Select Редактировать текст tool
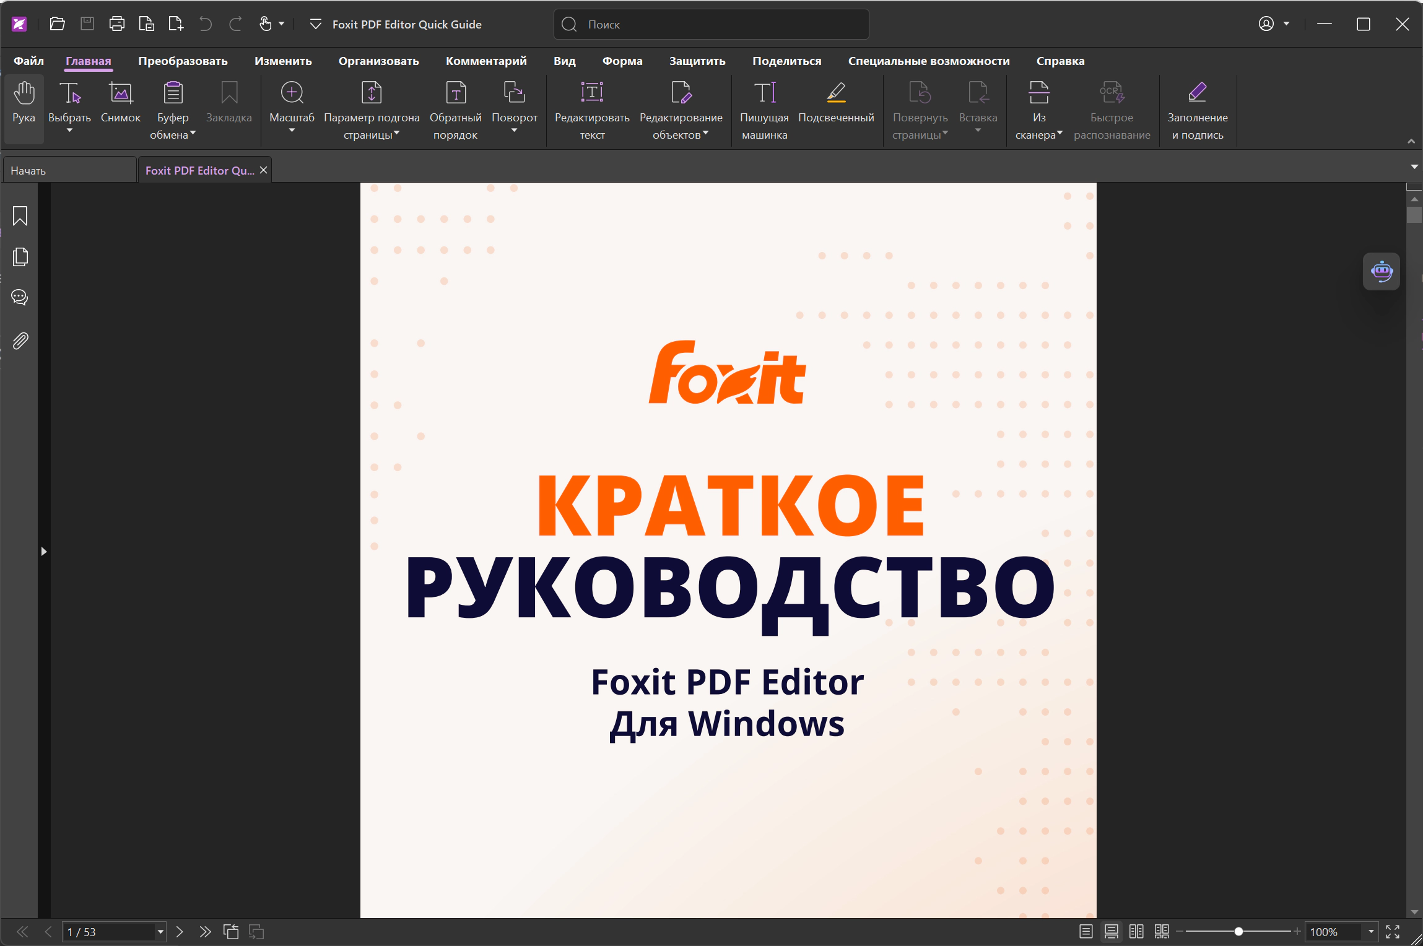This screenshot has height=946, width=1423. click(592, 110)
